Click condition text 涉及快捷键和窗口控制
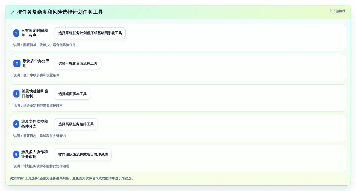The width and height of the screenshot is (356, 191). (x=35, y=94)
